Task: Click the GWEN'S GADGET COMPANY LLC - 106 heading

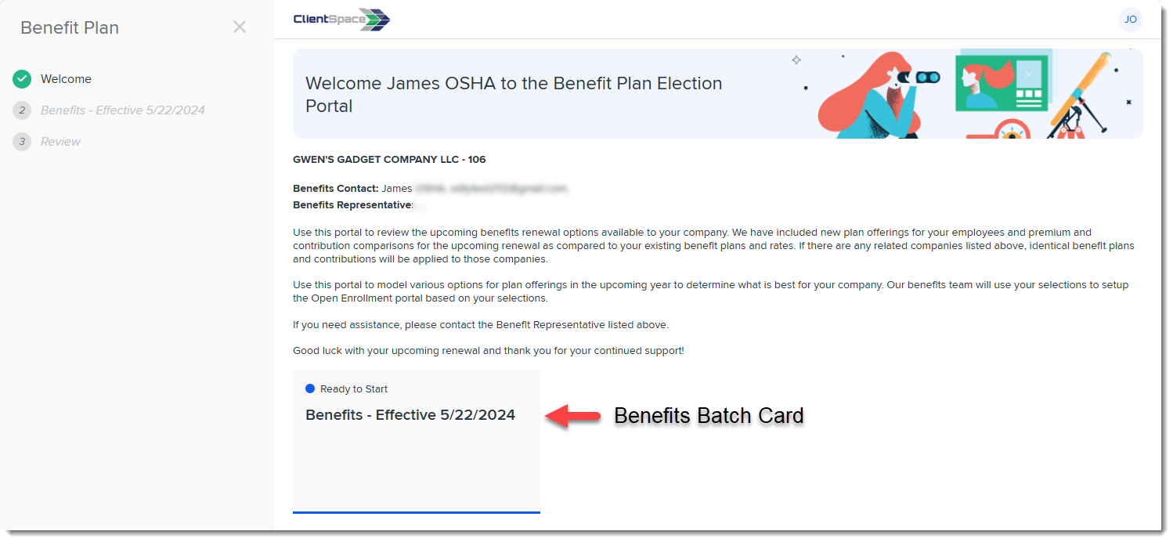Action: click(x=389, y=159)
